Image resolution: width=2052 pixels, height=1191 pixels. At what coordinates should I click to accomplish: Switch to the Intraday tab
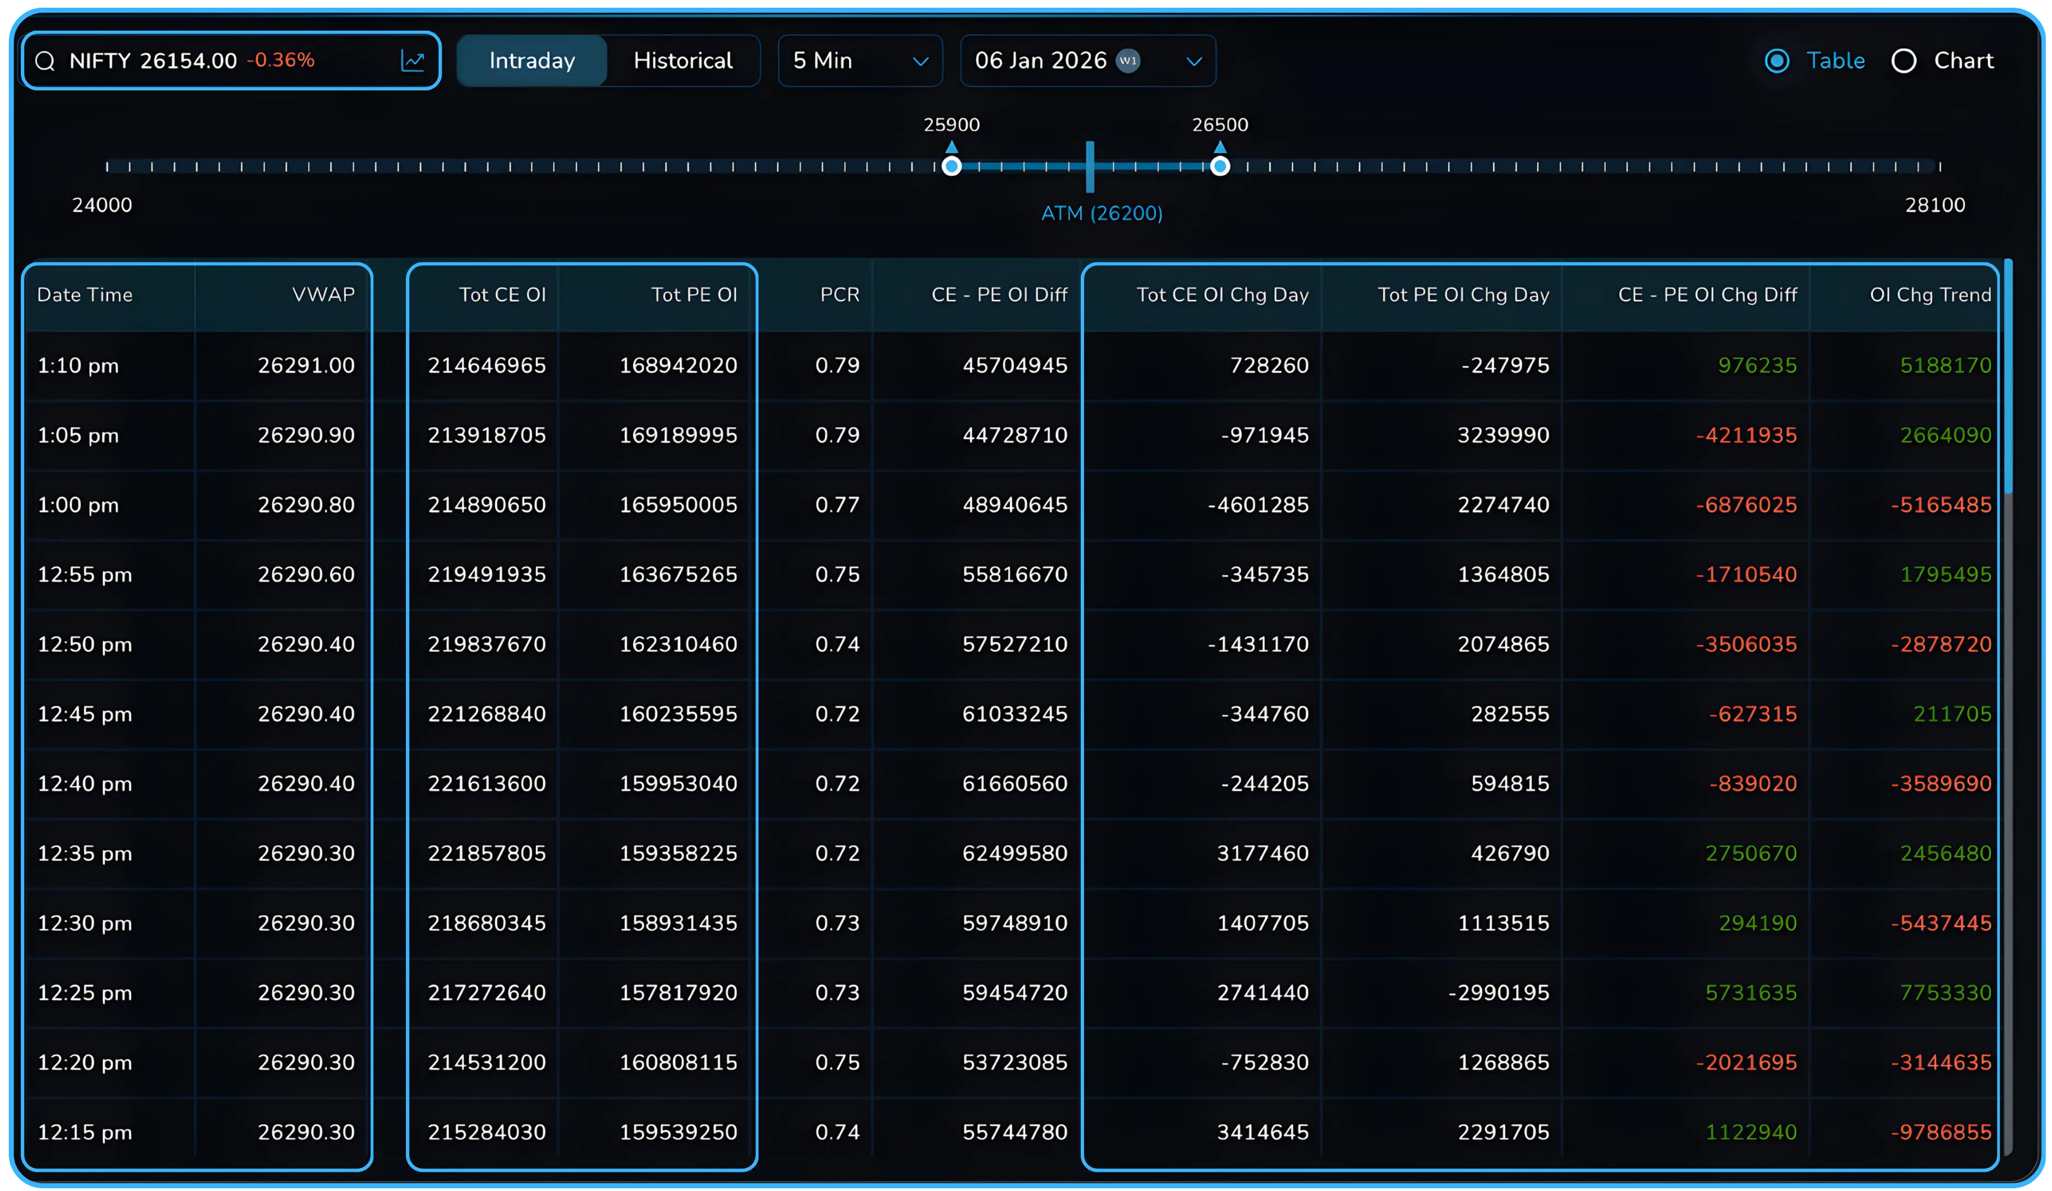tap(532, 60)
